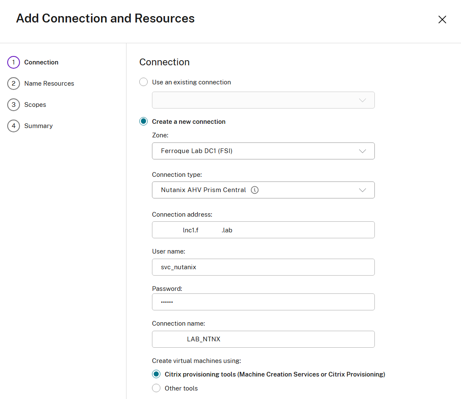Focus the User name field
Screen dimensions: 461x399
pos(263,267)
